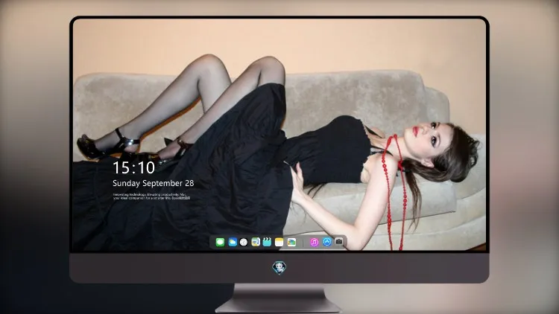This screenshot has width=559, height=314.
Task: Launch the pink Music app in dock
Action: 314,243
